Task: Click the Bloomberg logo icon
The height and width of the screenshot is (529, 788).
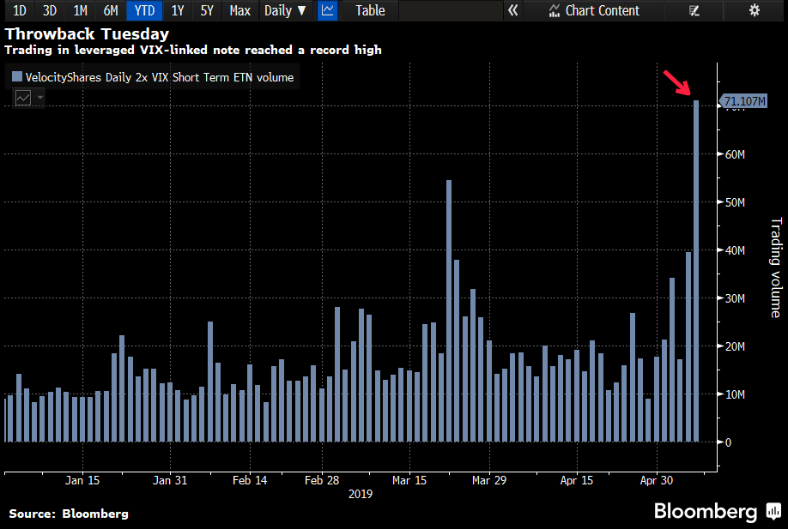Action: tap(750, 512)
